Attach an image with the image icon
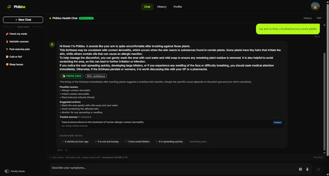The width and height of the screenshot is (329, 176). pos(301,169)
